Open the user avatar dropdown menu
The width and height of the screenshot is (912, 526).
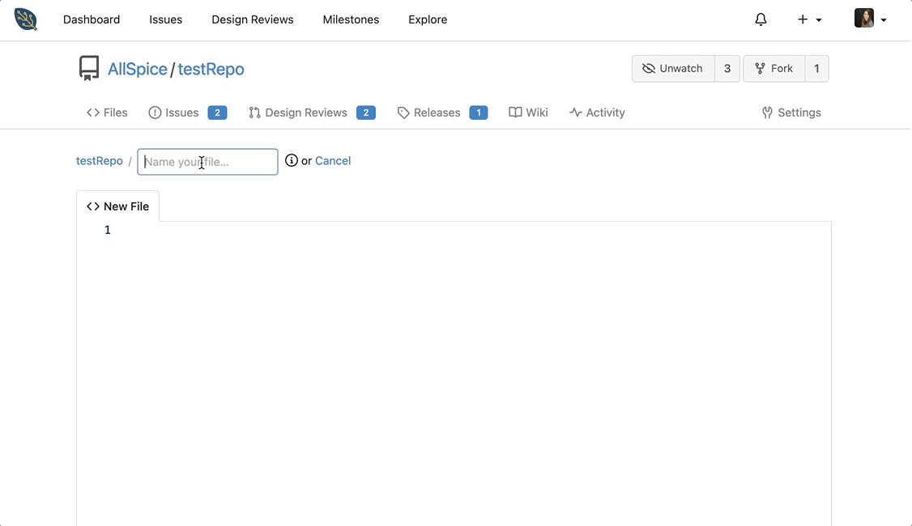pyautogui.click(x=863, y=17)
